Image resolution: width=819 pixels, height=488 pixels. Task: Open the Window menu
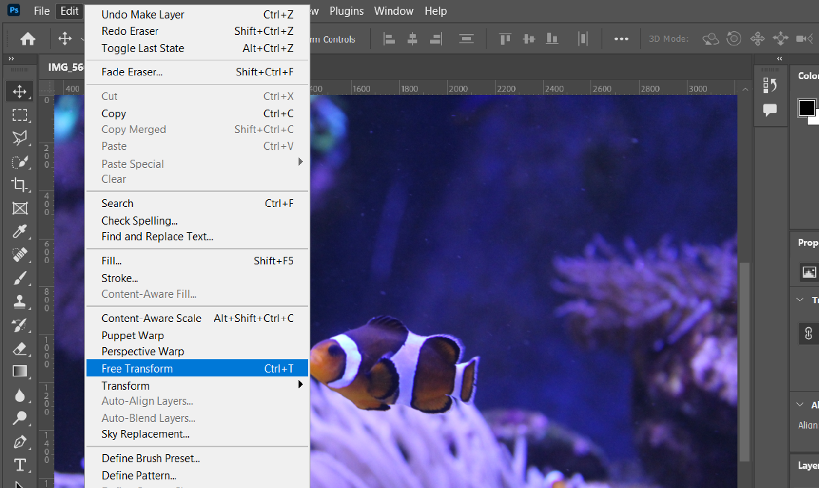[393, 11]
